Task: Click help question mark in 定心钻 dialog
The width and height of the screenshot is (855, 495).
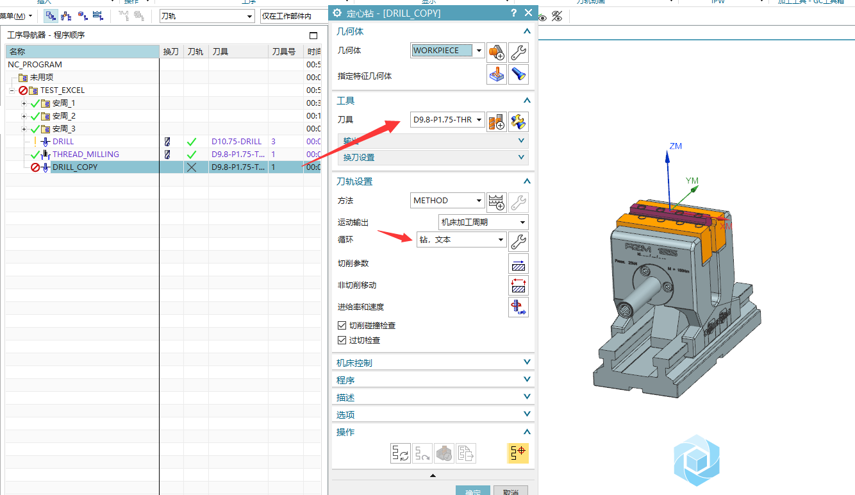Action: click(x=513, y=13)
